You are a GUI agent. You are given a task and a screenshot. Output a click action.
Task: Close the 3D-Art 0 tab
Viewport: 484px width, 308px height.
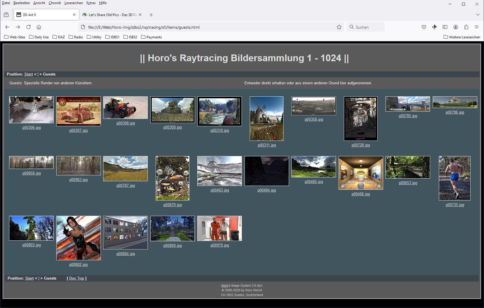point(74,15)
